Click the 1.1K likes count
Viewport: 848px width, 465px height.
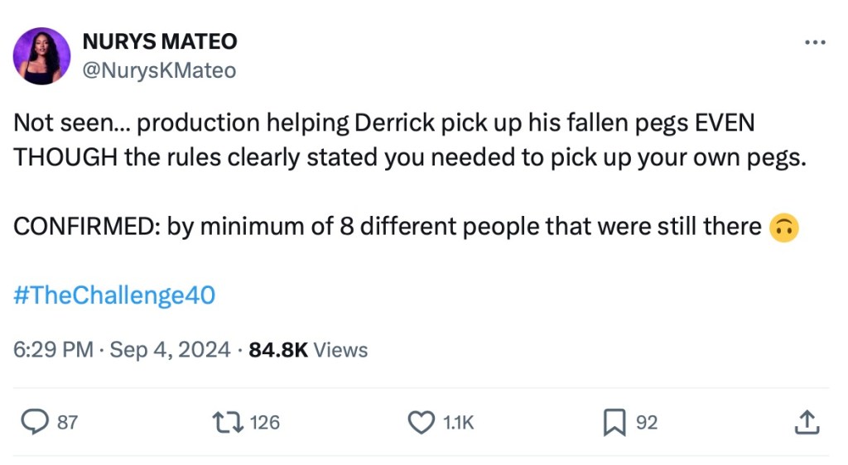point(459,423)
